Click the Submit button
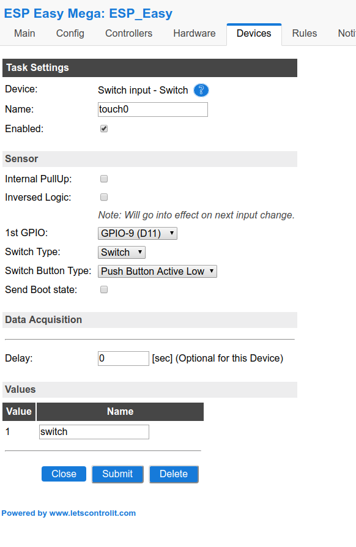Viewport: 356px width, 547px height. [x=117, y=474]
